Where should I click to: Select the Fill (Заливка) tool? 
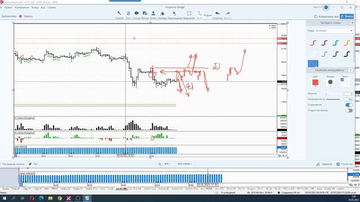(162, 15)
